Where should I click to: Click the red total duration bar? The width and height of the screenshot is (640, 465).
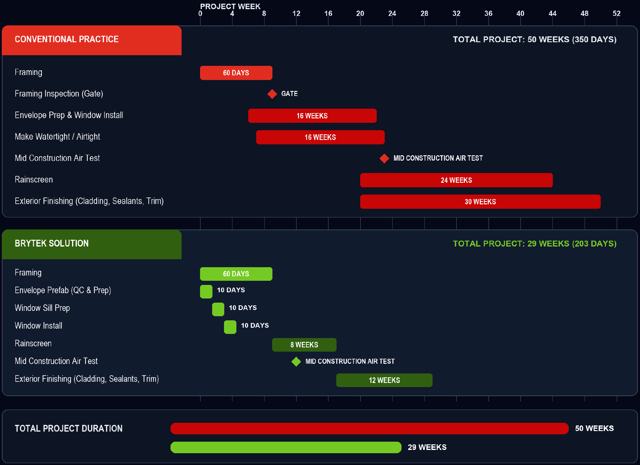coord(370,428)
